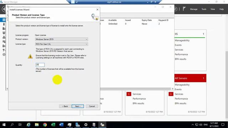Click the ENG language indicator in tray

click(206, 125)
